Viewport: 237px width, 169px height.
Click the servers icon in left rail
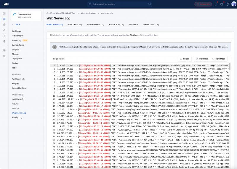tap(4, 19)
